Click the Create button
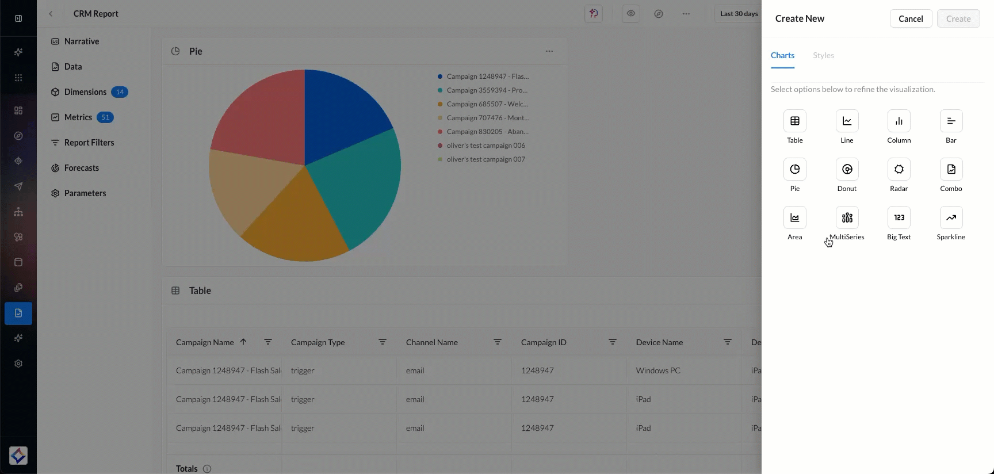The height and width of the screenshot is (474, 994). coord(958,18)
